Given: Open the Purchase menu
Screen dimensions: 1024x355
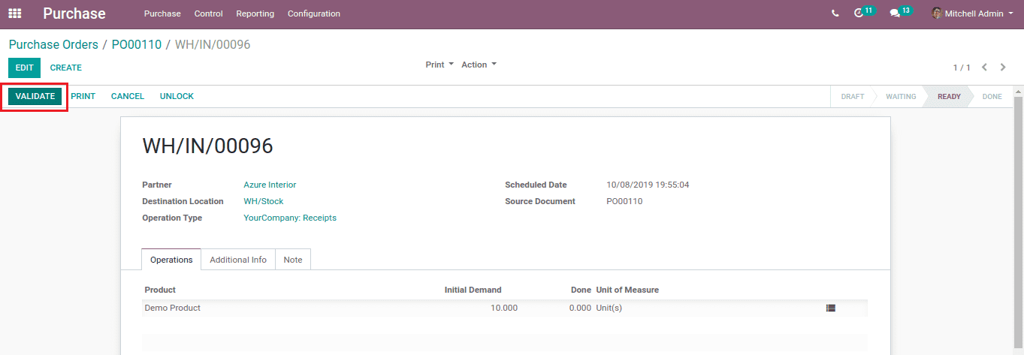Looking at the screenshot, I should pos(162,14).
